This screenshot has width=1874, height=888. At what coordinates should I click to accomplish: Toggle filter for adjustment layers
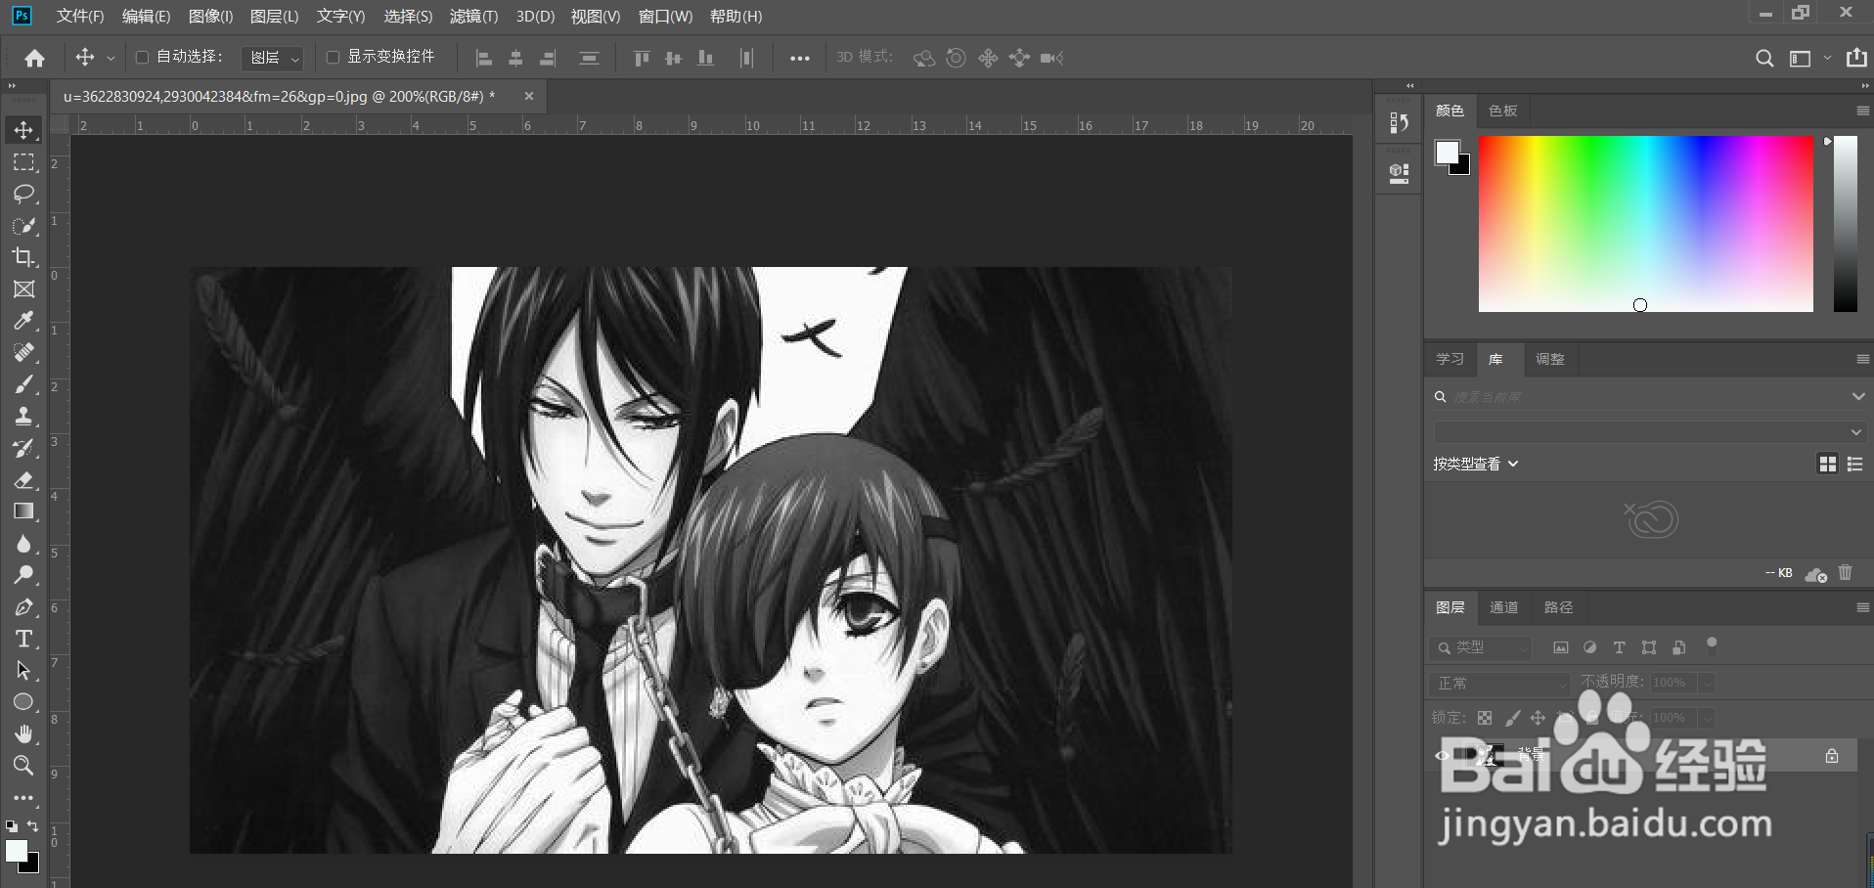(1590, 647)
